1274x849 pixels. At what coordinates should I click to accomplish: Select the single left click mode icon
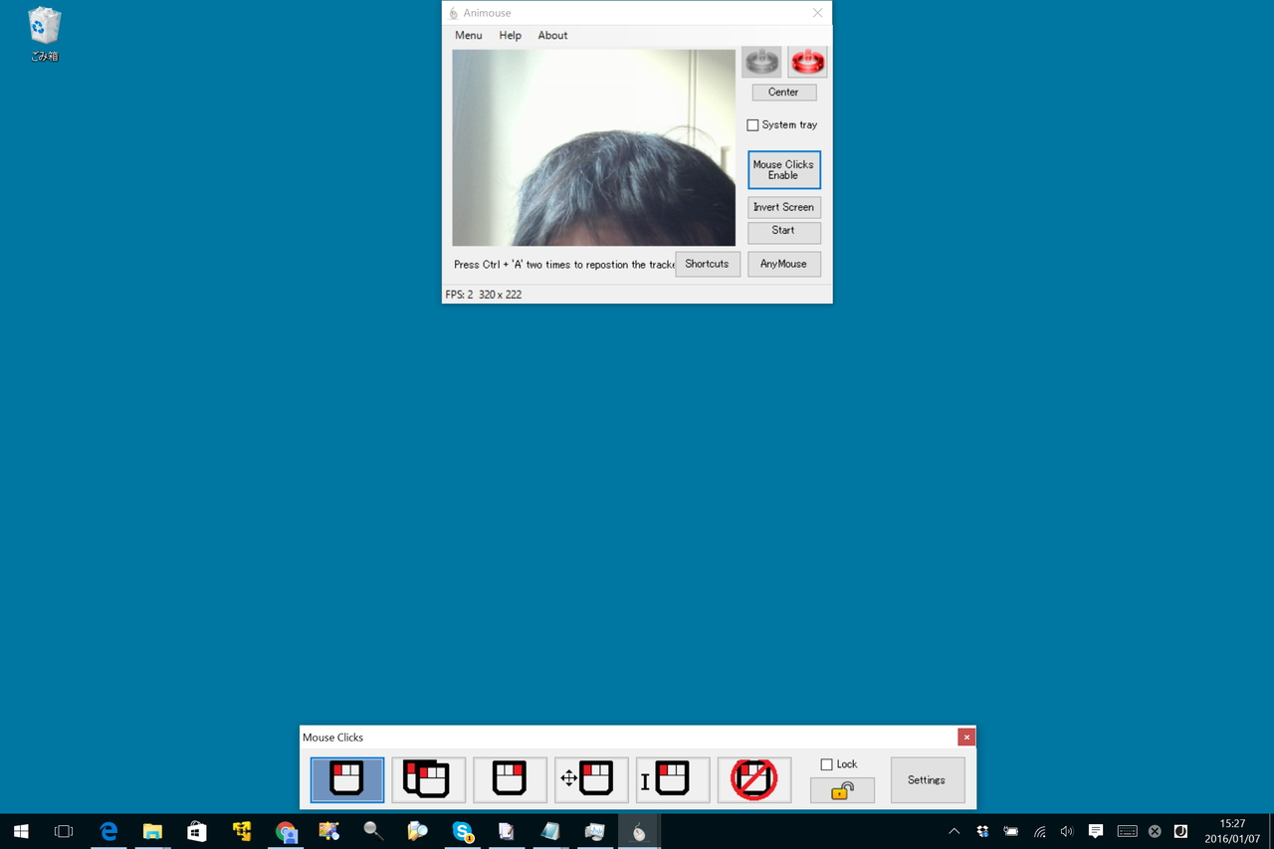(346, 779)
